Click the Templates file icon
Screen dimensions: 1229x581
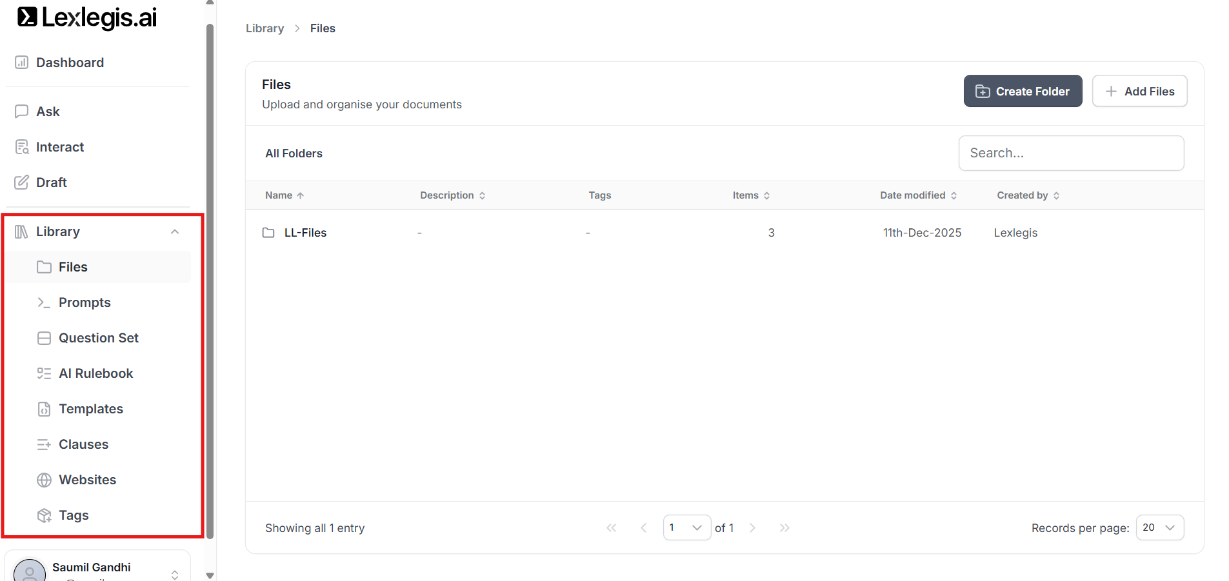(x=44, y=409)
